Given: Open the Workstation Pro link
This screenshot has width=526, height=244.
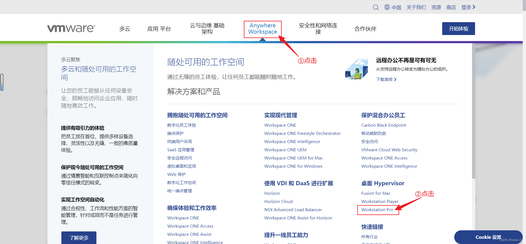Looking at the screenshot, I should click(x=377, y=210).
